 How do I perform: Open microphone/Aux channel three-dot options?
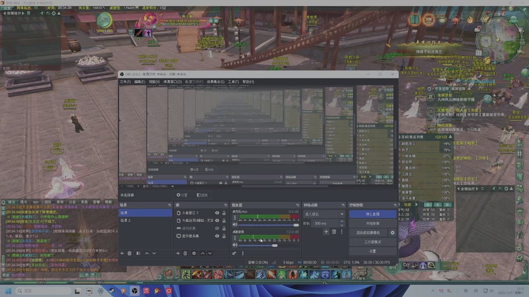(x=235, y=218)
